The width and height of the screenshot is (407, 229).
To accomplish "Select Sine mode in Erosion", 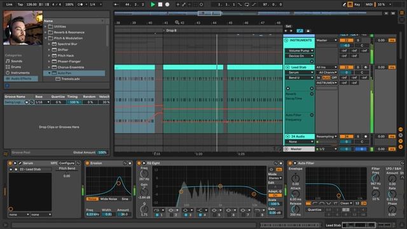I will [125, 199].
